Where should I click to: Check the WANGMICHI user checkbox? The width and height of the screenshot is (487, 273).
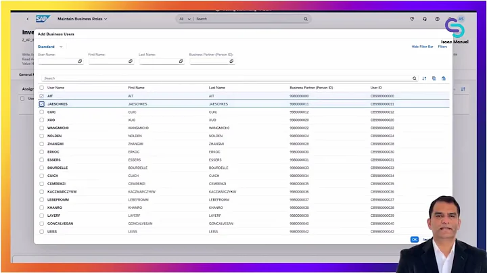[x=42, y=128]
